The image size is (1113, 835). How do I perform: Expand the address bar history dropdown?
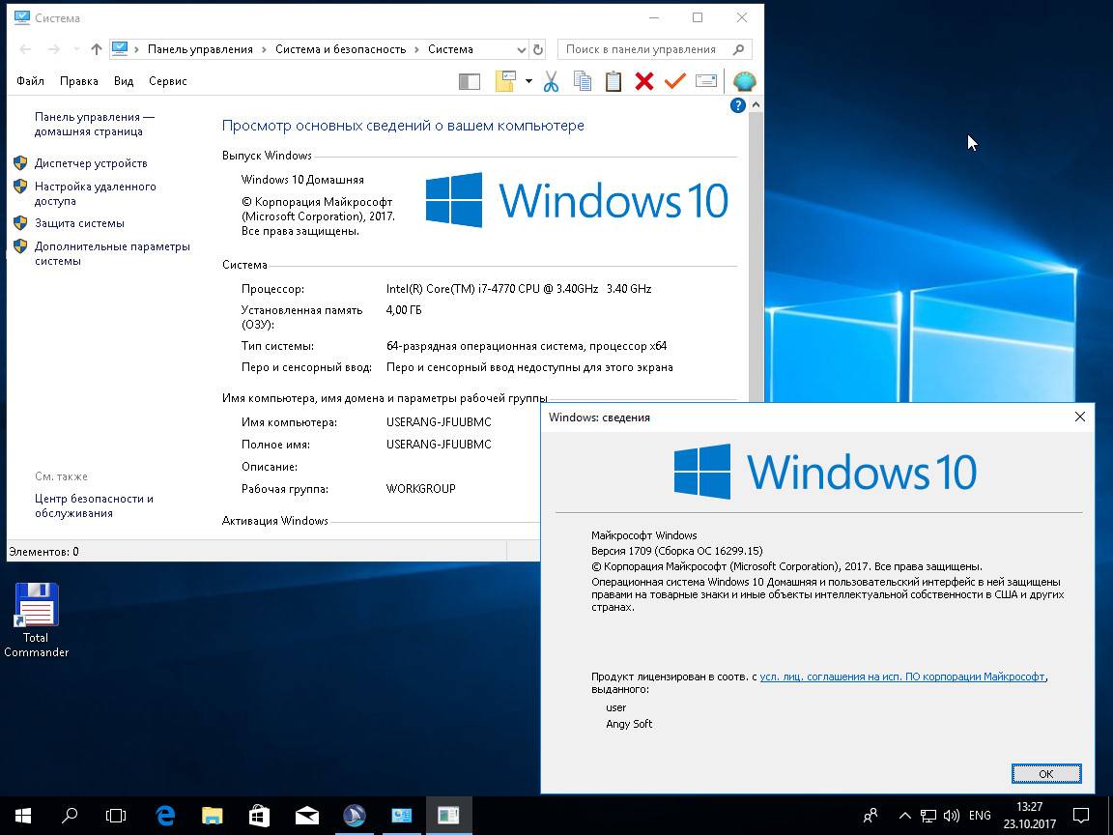[521, 49]
